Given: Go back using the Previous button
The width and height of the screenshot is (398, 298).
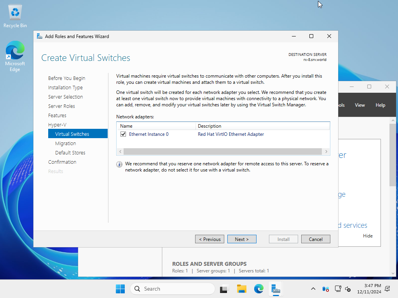Looking at the screenshot, I should pos(209,239).
